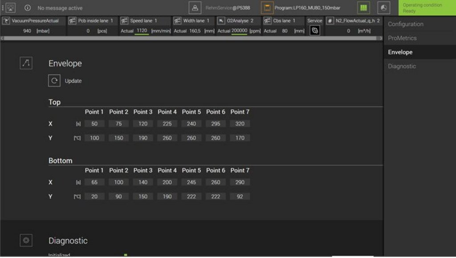Click the monitor display icon at top-left

click(10, 8)
